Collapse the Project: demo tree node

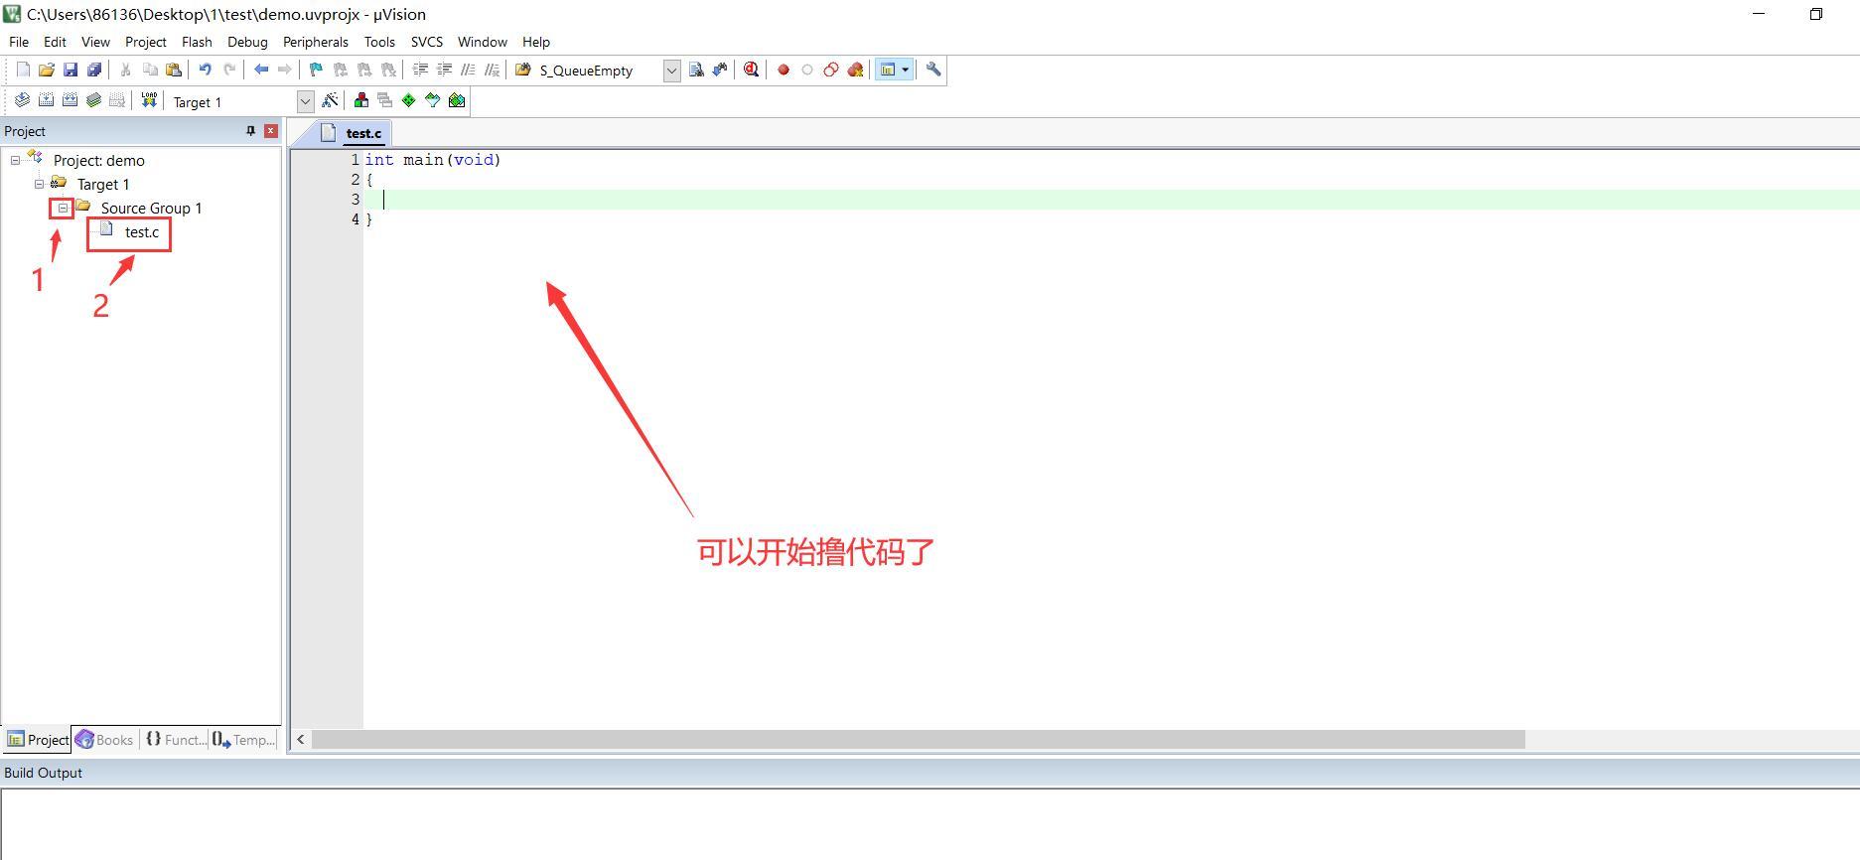point(15,161)
